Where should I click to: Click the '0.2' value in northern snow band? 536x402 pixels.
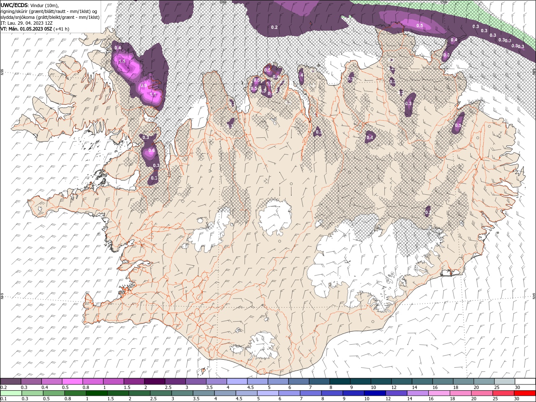coord(274,27)
